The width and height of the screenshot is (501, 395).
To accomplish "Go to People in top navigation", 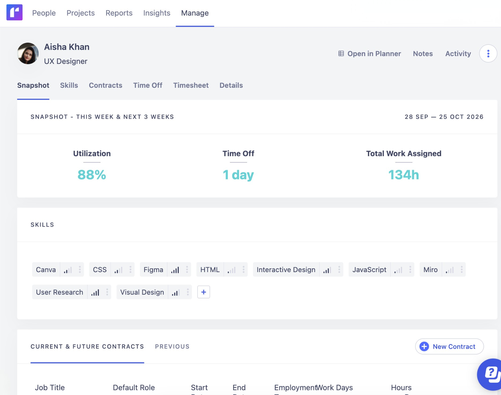I will click(44, 13).
